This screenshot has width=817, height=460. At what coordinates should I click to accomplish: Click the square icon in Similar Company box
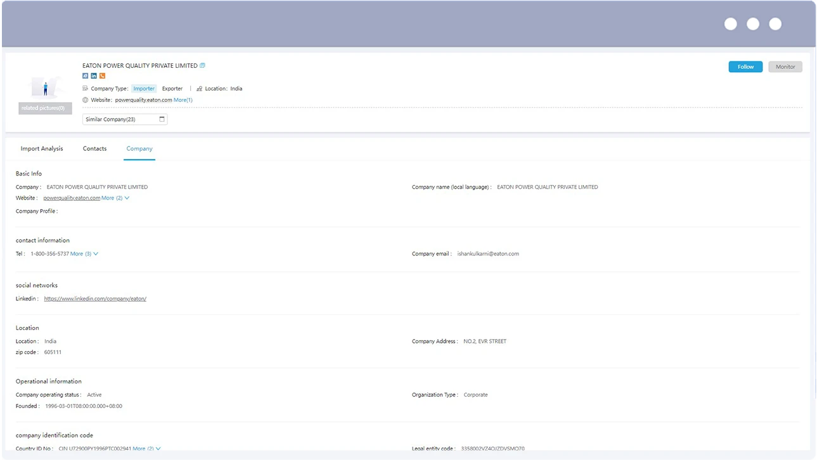[162, 119]
